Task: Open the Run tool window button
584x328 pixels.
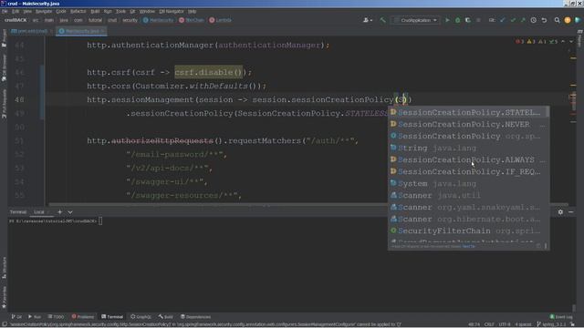Action: [x=35, y=317]
